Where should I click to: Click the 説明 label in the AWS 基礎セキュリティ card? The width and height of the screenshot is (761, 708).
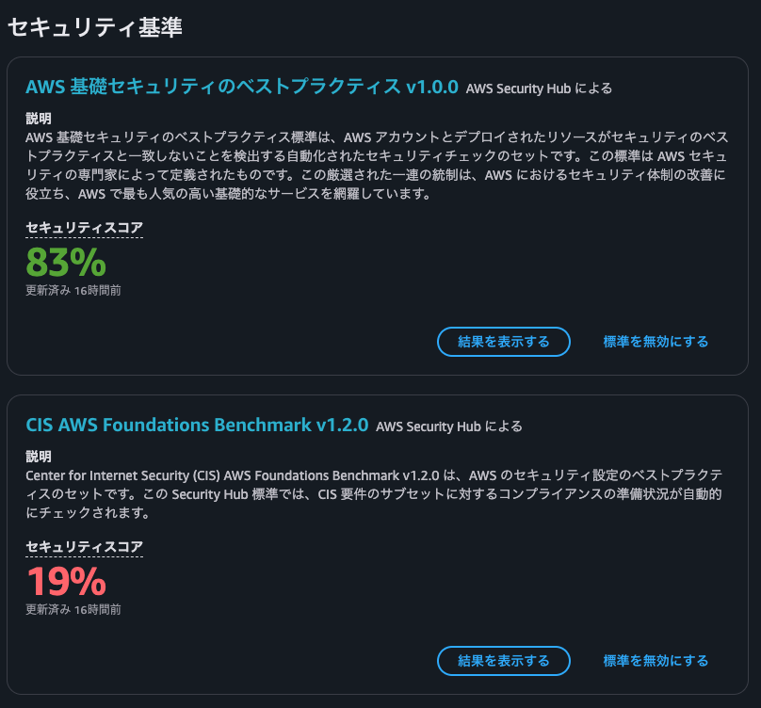(x=39, y=119)
